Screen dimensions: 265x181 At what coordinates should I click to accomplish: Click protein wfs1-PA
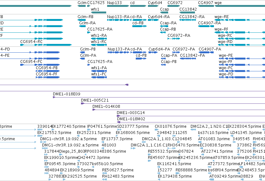[99, 68]
